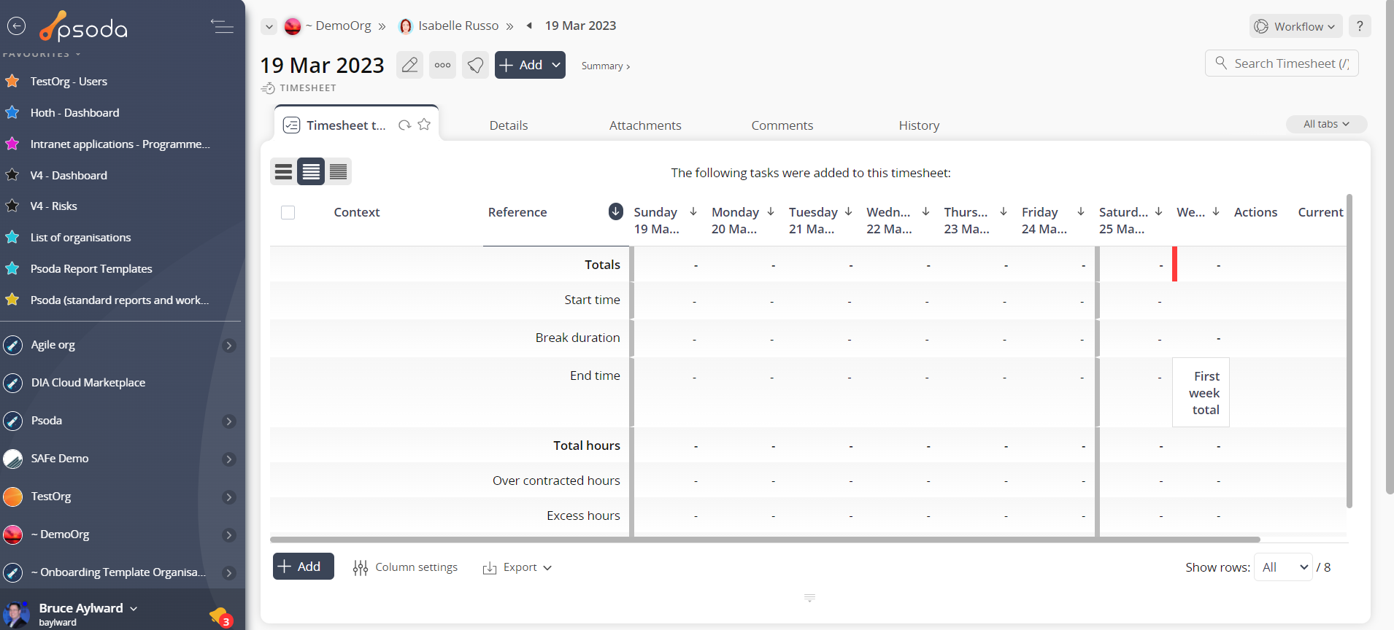Select the medium row density view icon
Viewport: 1394px width, 630px height.
coord(311,171)
